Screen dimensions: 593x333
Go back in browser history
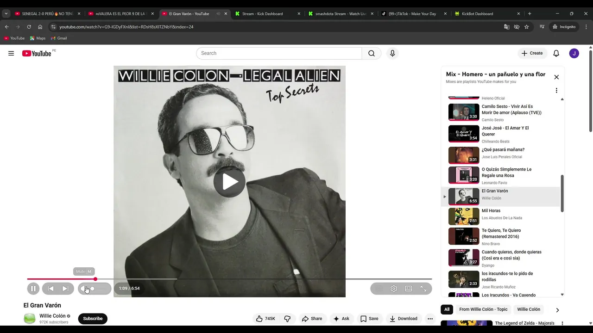(6, 27)
